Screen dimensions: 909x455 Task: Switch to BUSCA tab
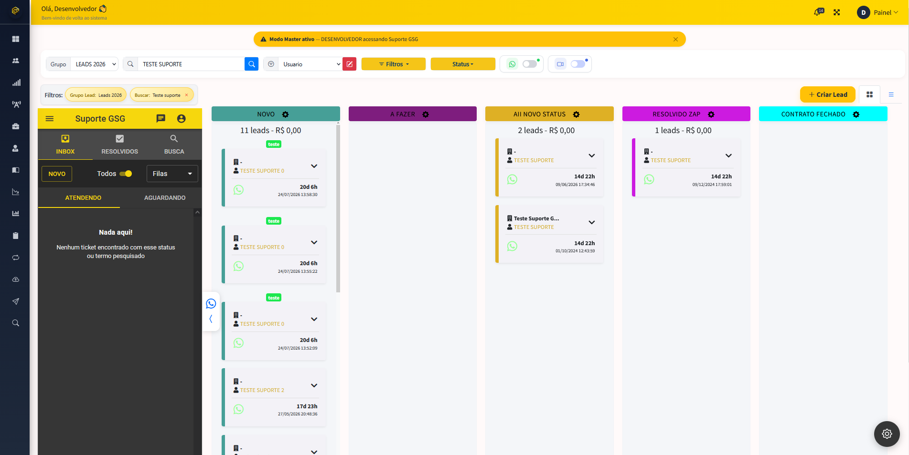174,145
